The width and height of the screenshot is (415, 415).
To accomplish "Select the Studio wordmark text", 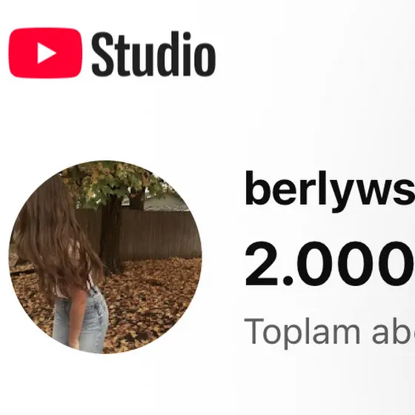I will (153, 53).
